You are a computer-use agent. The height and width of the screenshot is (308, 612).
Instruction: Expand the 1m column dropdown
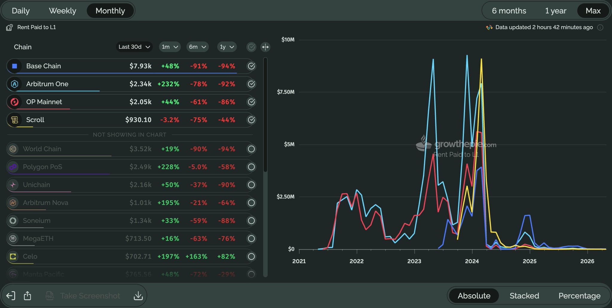(x=170, y=47)
